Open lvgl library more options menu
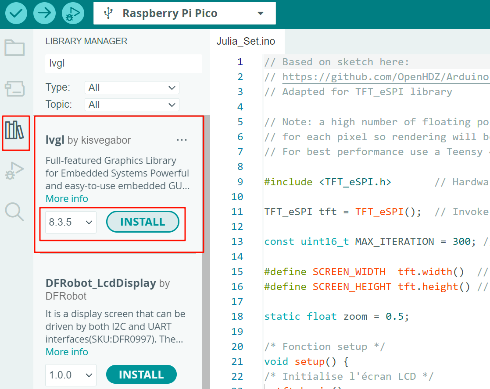Viewport: 490px width, 389px height. tap(182, 140)
